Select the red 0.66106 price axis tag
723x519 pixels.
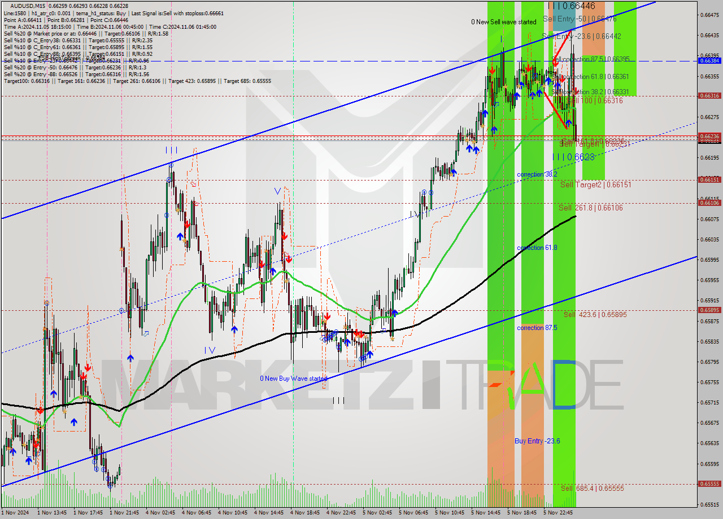pyautogui.click(x=709, y=203)
